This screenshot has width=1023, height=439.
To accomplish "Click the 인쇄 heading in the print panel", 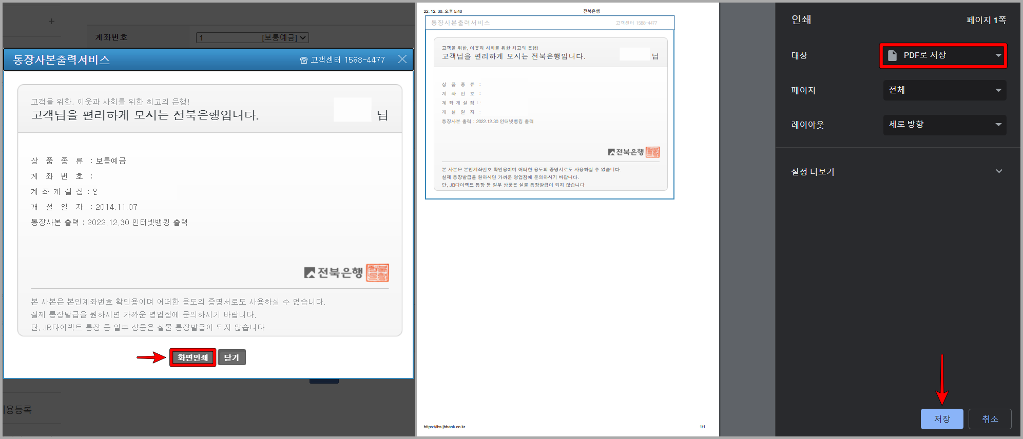I will [801, 19].
